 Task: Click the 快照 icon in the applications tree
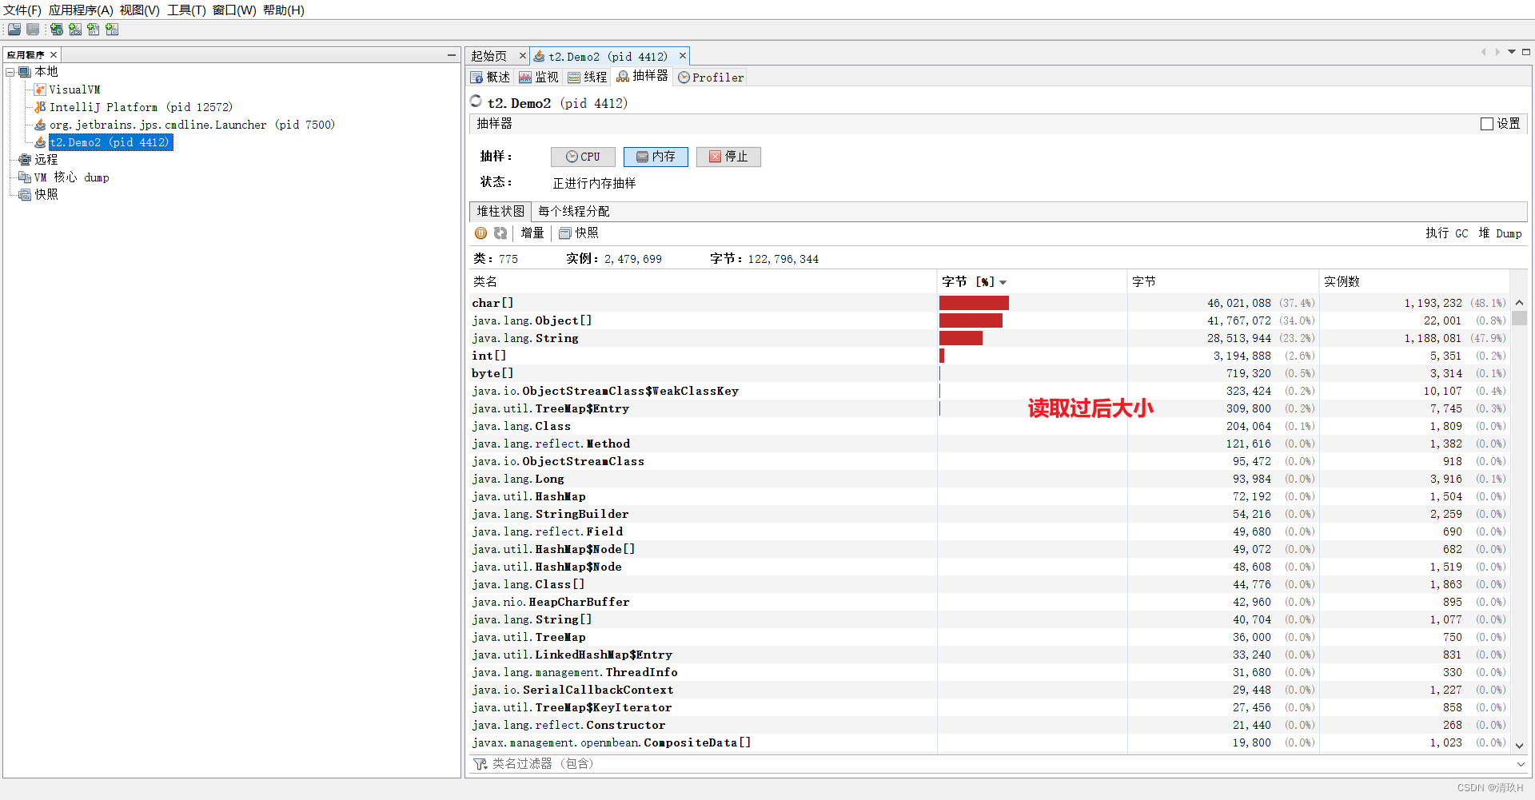coord(25,195)
